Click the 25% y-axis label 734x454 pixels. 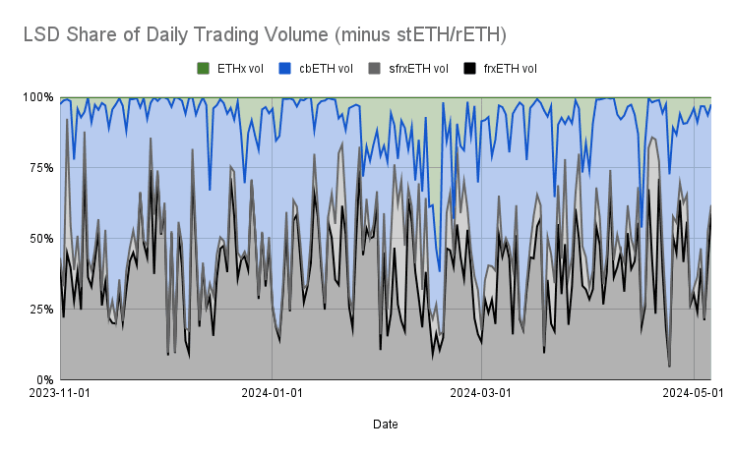[39, 310]
